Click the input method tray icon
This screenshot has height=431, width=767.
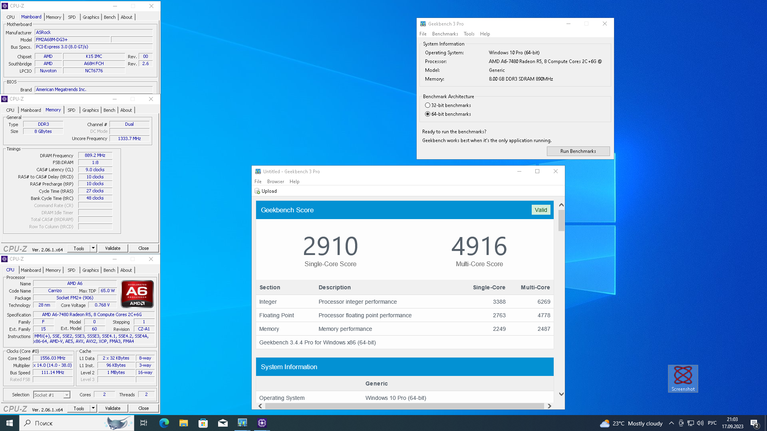(681, 423)
